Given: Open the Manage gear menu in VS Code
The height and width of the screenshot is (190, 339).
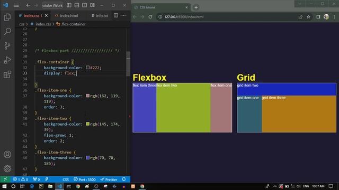Looking at the screenshot, I should [x=7, y=168].
